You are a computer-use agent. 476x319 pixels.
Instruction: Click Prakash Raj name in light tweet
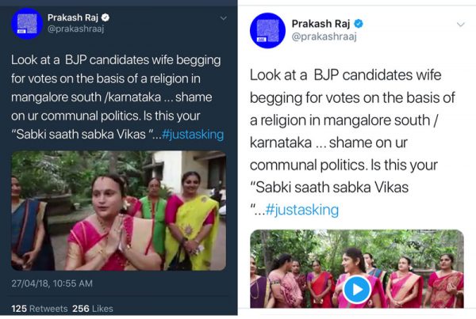pos(320,24)
